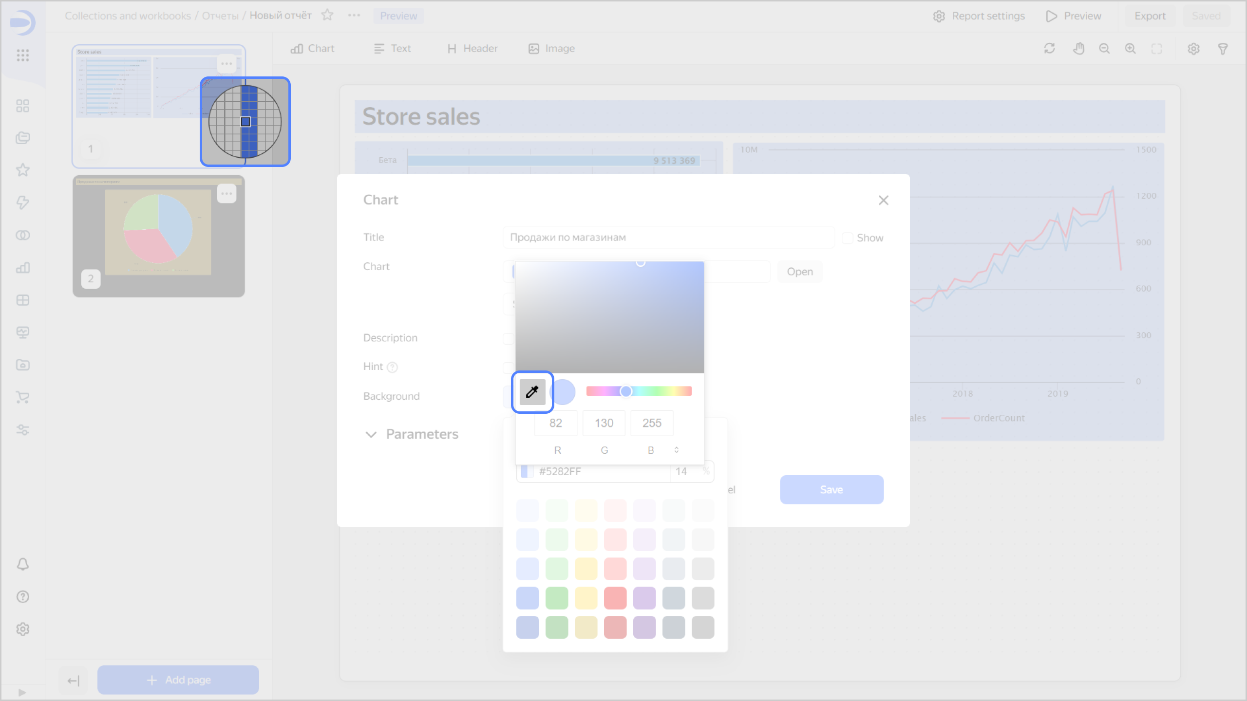
Task: Click the hint question mark icon
Action: [393, 367]
